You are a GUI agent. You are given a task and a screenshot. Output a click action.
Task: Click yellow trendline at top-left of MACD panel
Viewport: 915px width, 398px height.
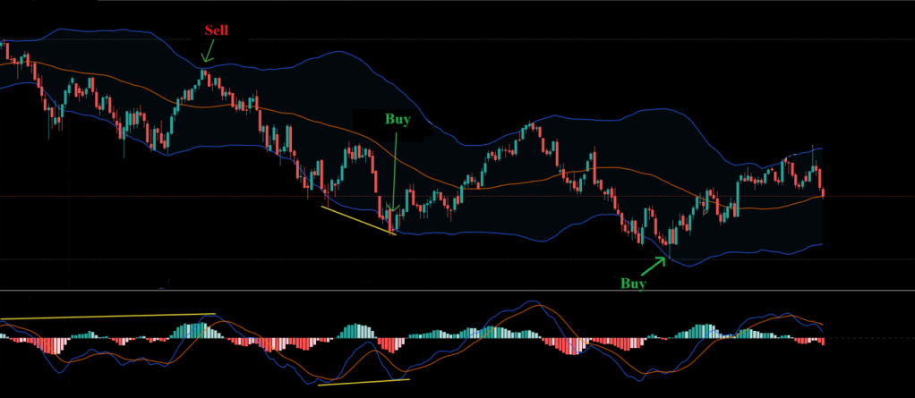(107, 316)
